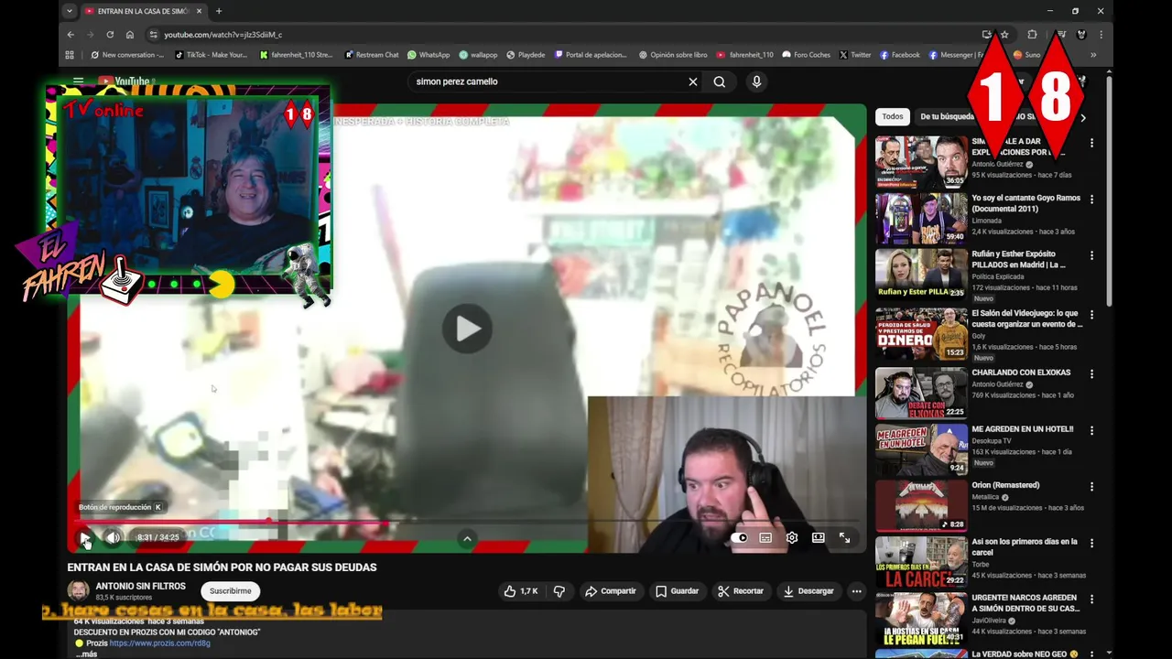The image size is (1172, 659).
Task: Open CHARLANDO CON ELXOKAS video title
Action: [x=1021, y=373]
